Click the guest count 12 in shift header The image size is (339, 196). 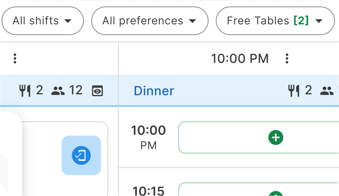point(76,90)
